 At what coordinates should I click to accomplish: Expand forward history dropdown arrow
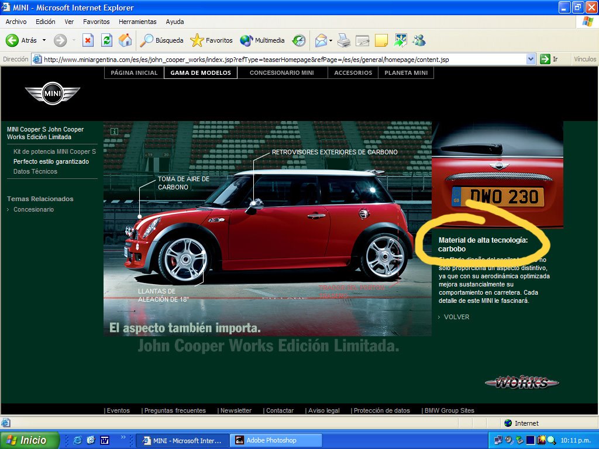(x=74, y=40)
